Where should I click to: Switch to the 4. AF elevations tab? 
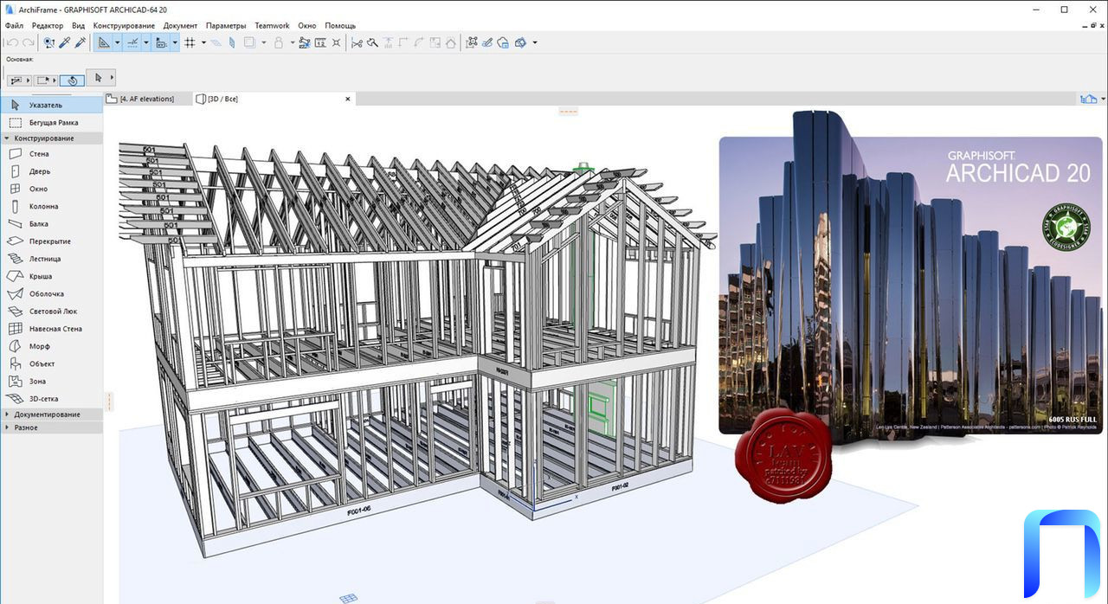pyautogui.click(x=147, y=99)
